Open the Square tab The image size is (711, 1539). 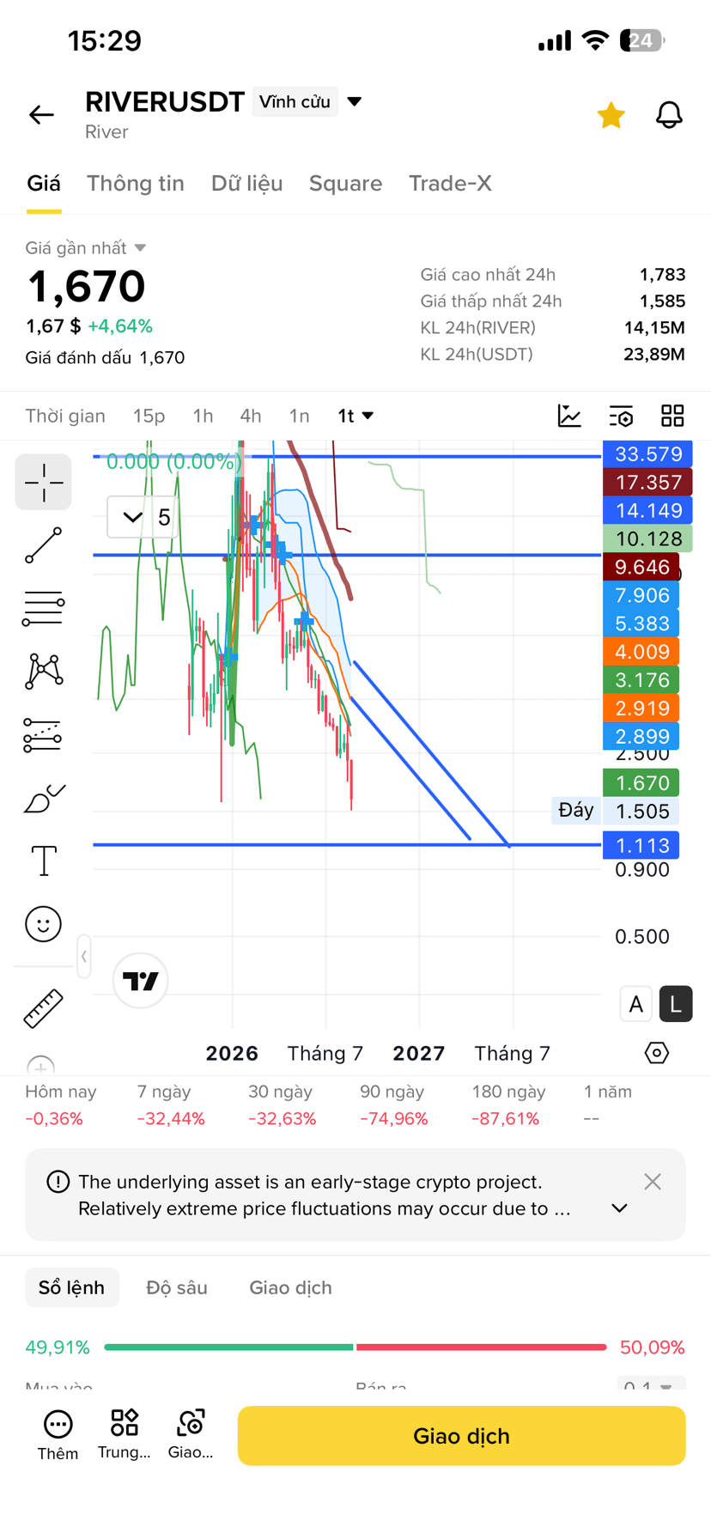coord(345,184)
